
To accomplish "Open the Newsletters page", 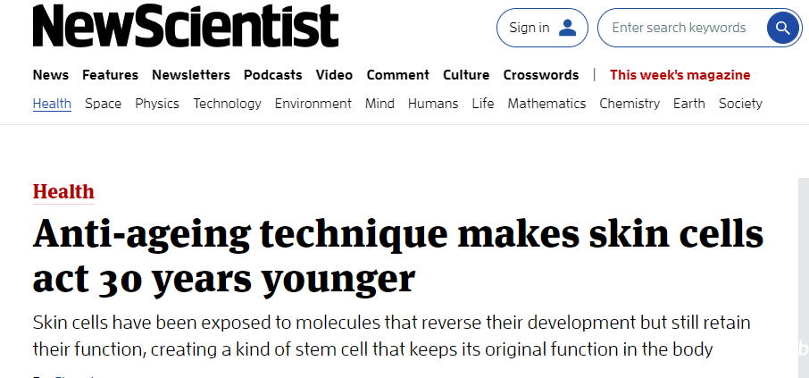I will (191, 75).
